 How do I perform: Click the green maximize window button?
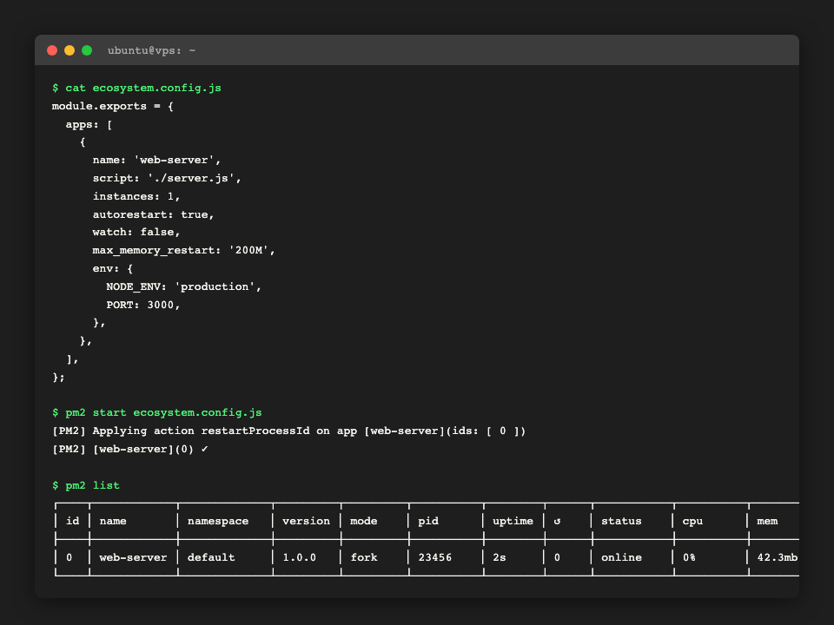pyautogui.click(x=87, y=50)
